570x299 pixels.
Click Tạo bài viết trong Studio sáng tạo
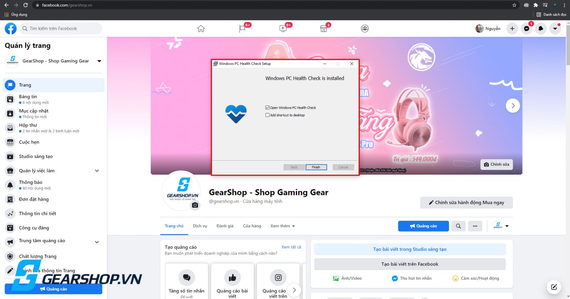click(x=410, y=249)
